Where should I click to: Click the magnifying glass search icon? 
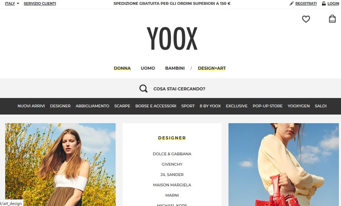(143, 89)
